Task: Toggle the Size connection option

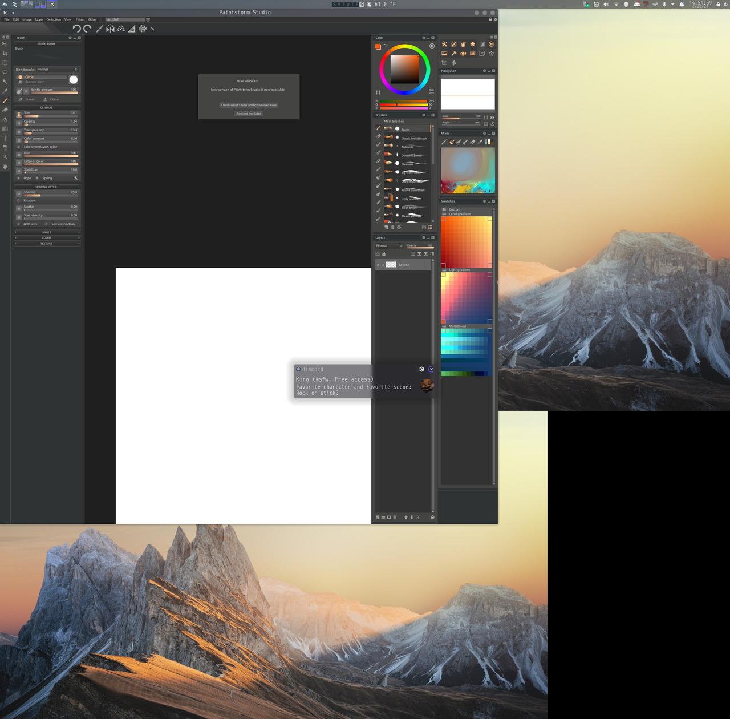Action: tap(46, 224)
